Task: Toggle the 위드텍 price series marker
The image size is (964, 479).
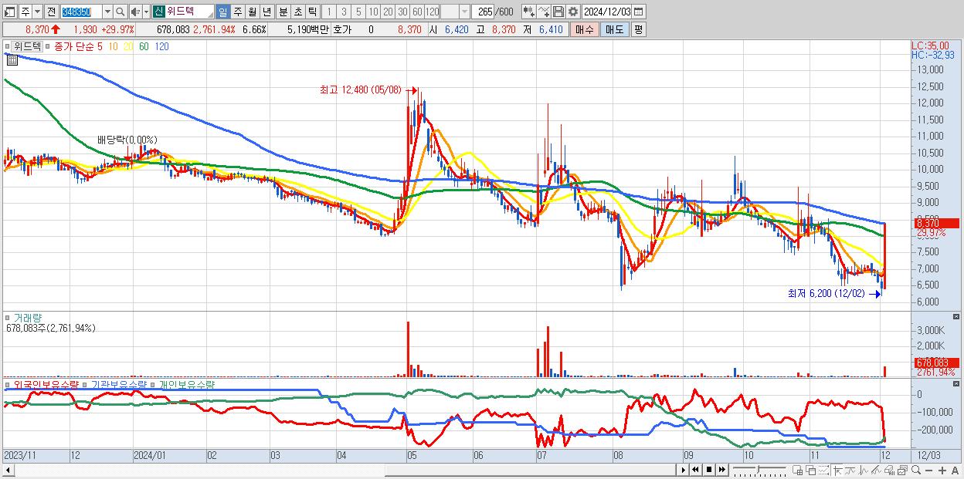Action: (x=8, y=46)
